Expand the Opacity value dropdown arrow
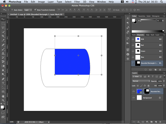Image resolution: width=166 pixels, height=124 pixels. [164, 81]
